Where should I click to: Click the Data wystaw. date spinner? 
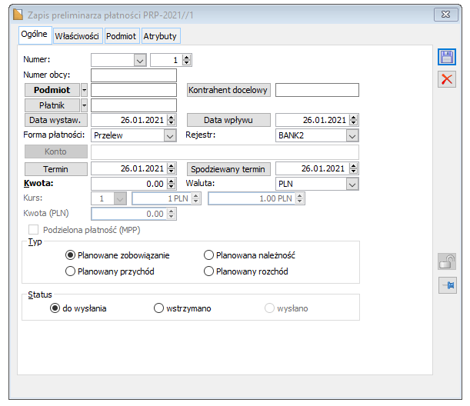pos(172,120)
